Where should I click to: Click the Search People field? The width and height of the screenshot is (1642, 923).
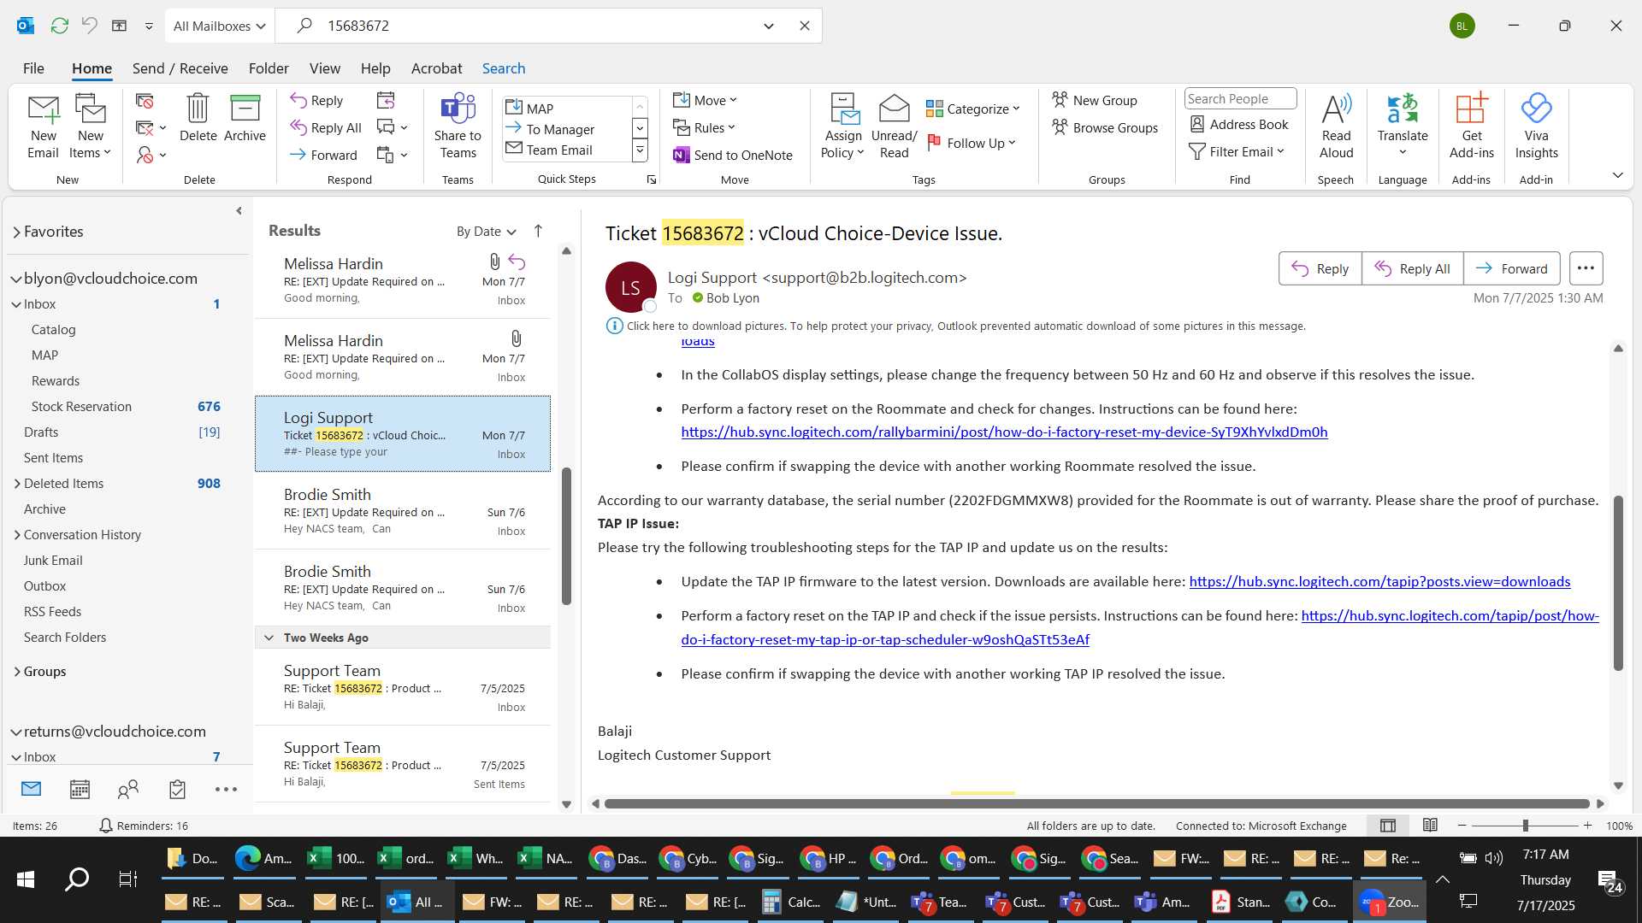(x=1240, y=98)
